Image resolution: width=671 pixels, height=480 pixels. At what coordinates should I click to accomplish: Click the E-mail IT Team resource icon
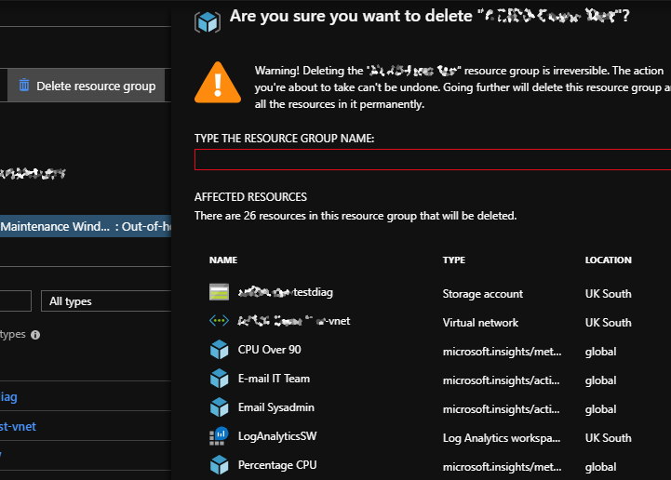click(x=219, y=380)
